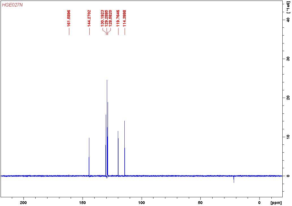Click the flat baseline near 75 ppm
292x206 pixels.
[171, 176]
